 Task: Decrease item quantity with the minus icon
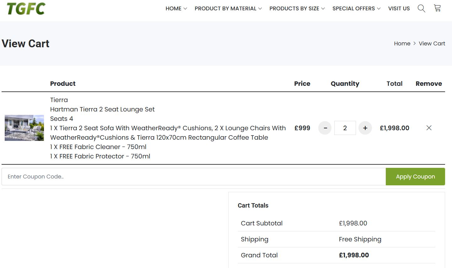[325, 128]
